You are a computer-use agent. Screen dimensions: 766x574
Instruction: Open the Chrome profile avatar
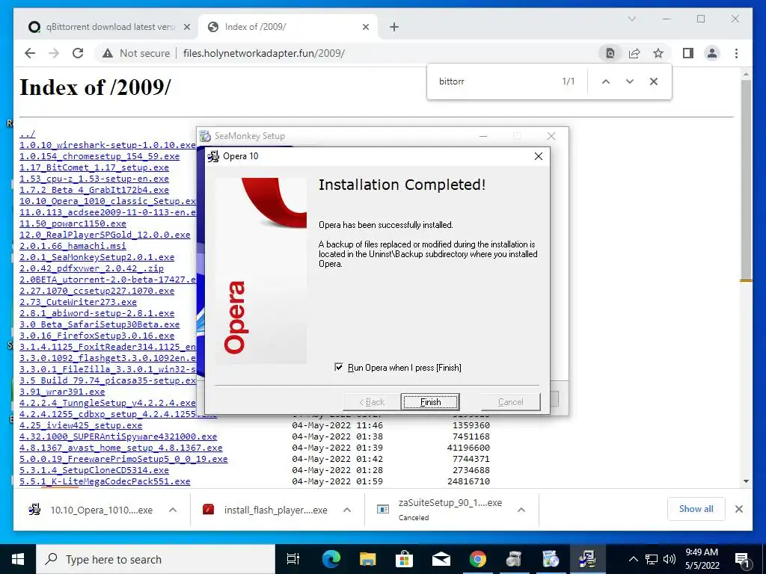tap(712, 53)
